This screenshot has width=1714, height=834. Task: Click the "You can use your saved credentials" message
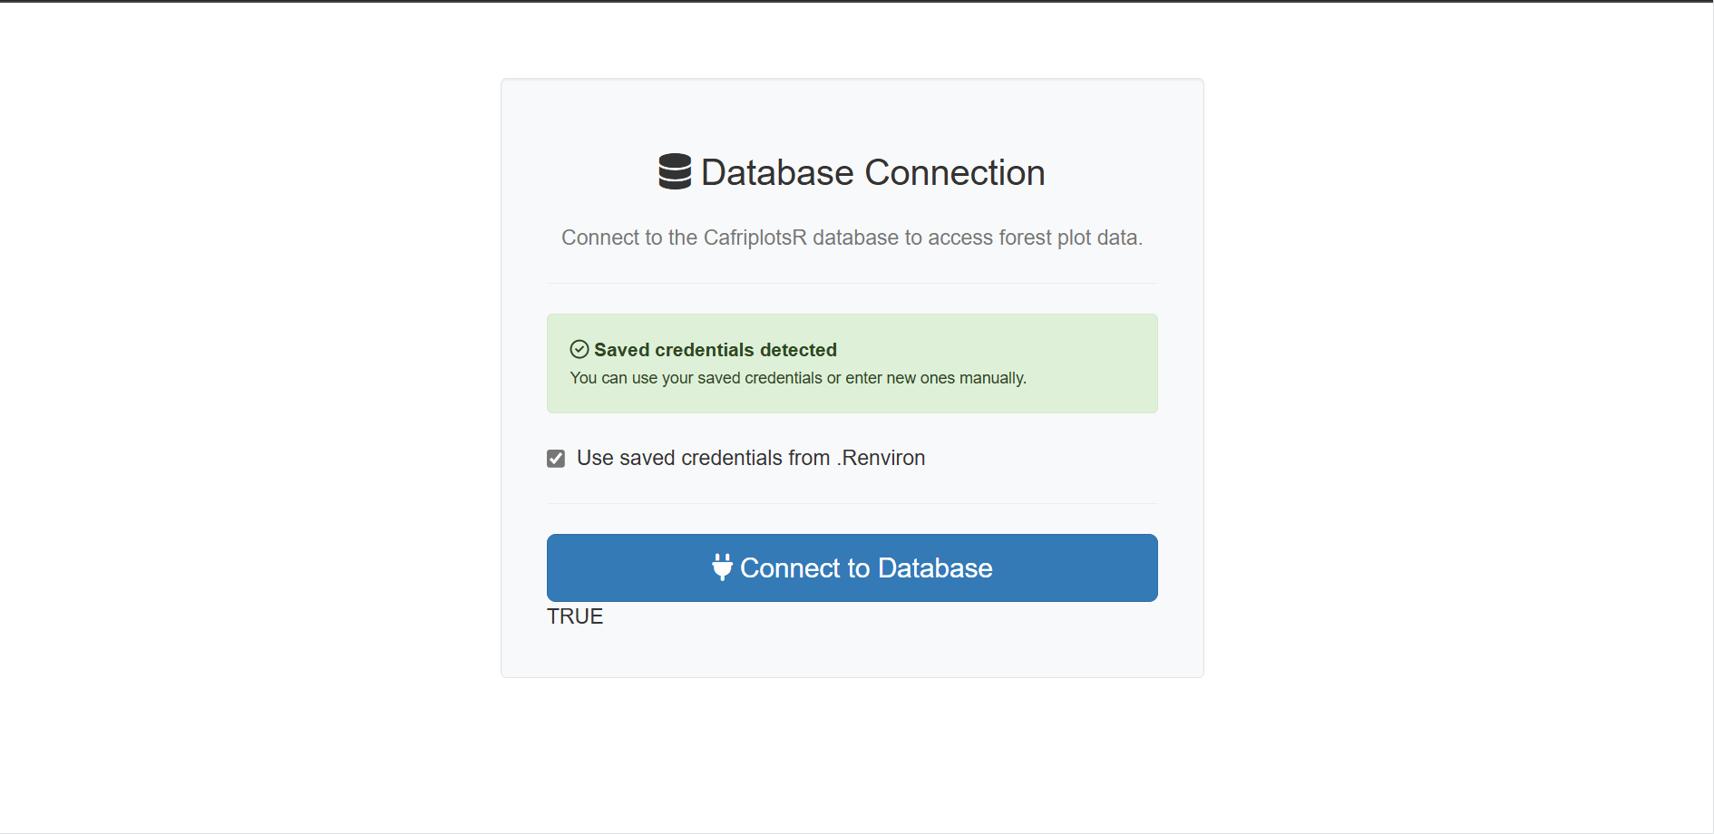797,378
